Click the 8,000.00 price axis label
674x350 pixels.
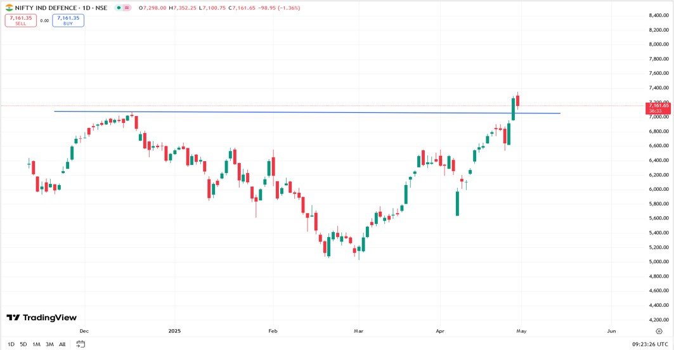659,44
